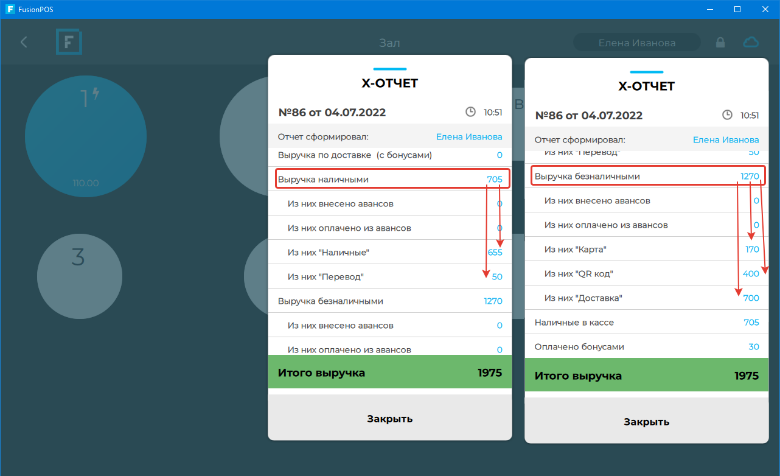Click the Из них "QR код" row
The width and height of the screenshot is (780, 476).
click(x=647, y=274)
